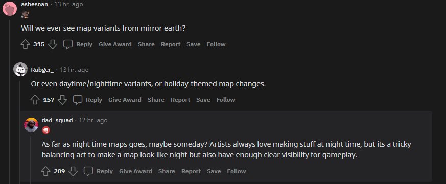Open ashesnan's pink avatar profile
This screenshot has height=184, width=446.
tap(10, 9)
